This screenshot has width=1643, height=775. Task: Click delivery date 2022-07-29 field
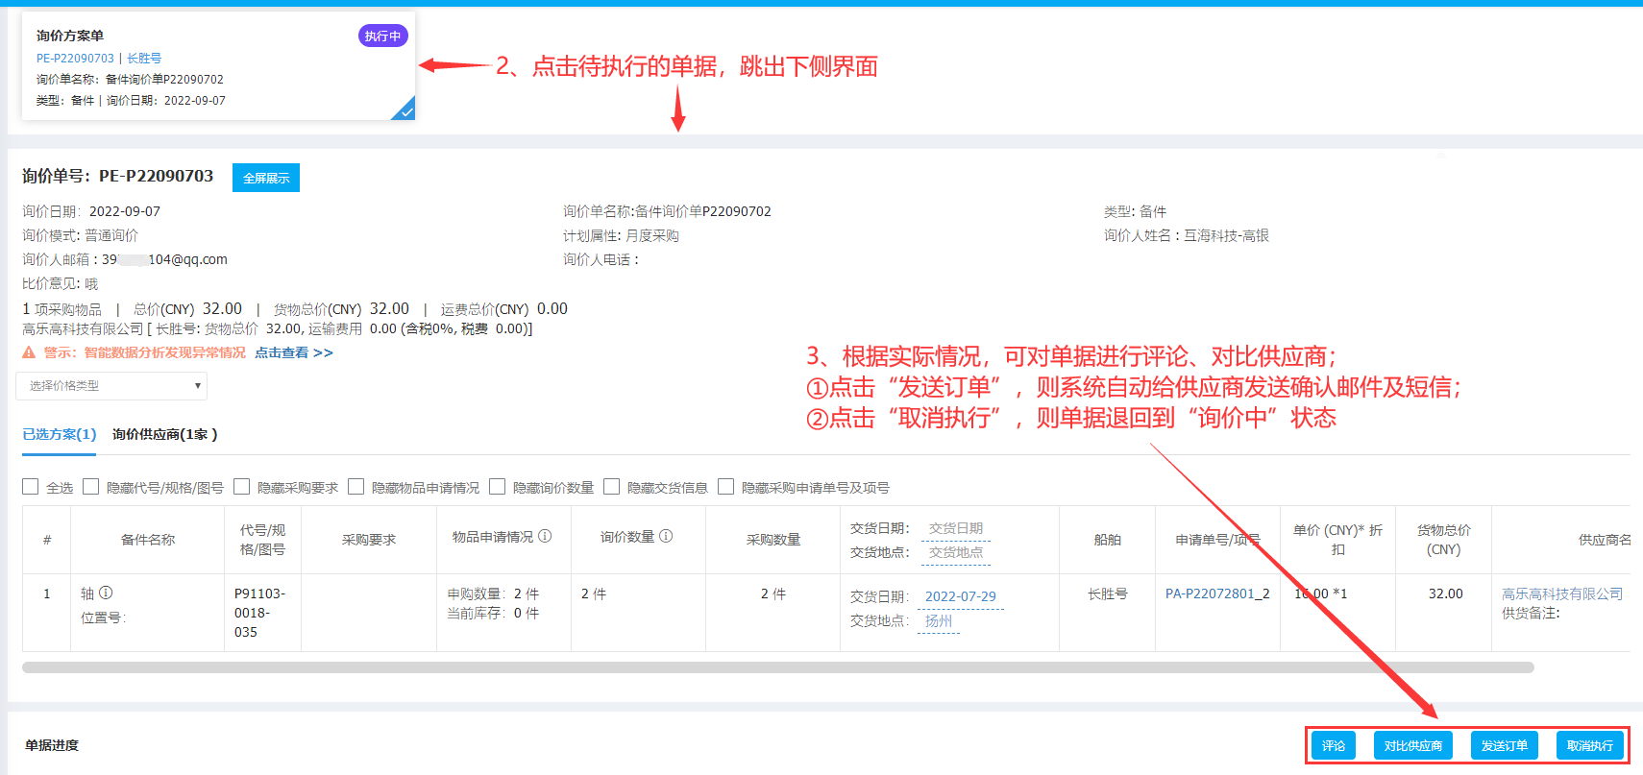click(x=961, y=596)
